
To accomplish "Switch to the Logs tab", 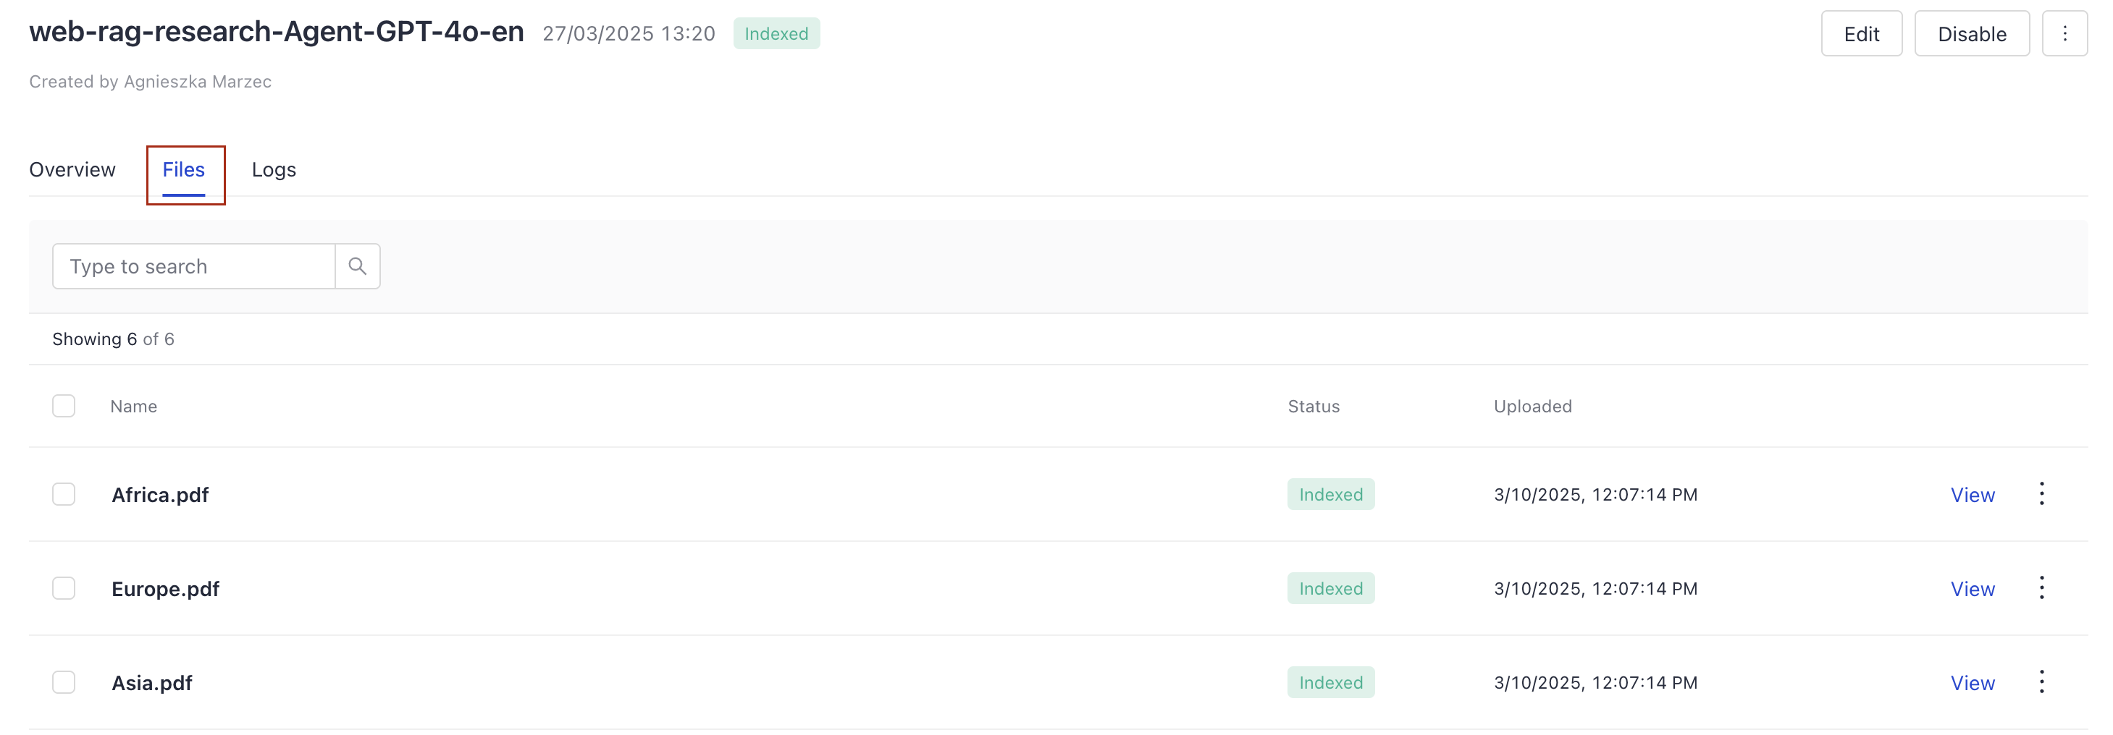I will pos(273,169).
